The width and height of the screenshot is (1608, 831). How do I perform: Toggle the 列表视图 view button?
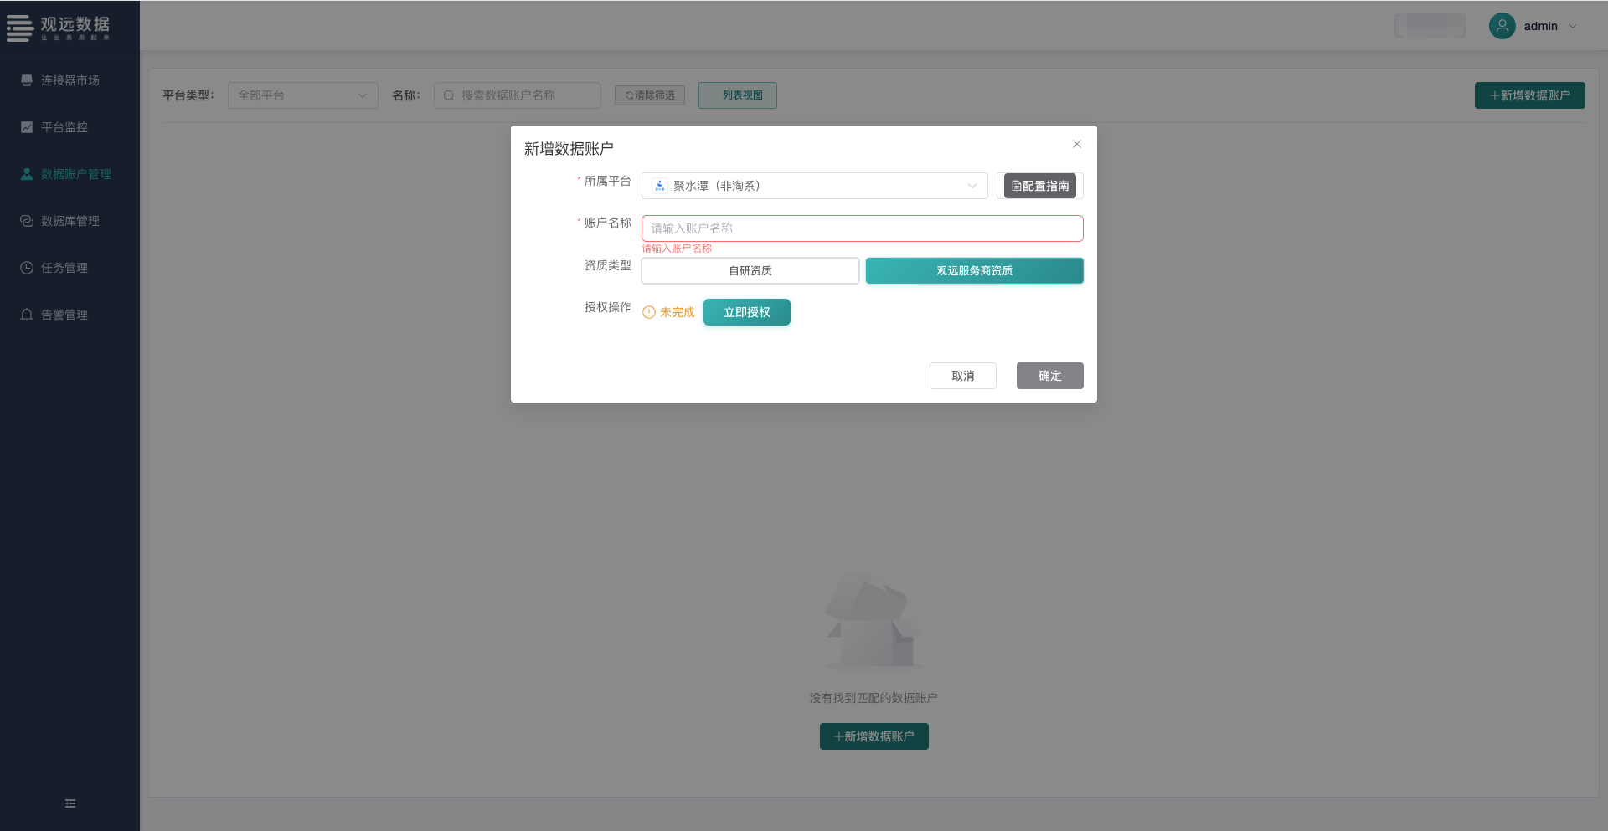[x=737, y=95]
